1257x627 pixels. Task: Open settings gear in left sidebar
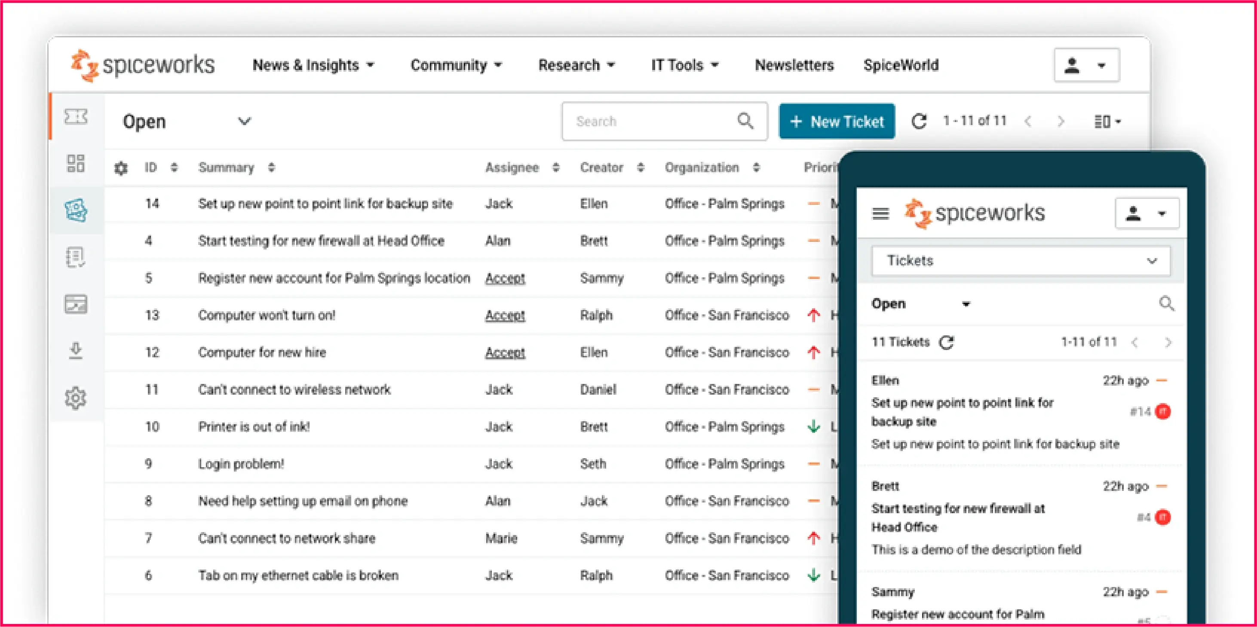click(76, 398)
